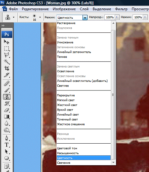Choose Точечный свет blend mode

point(84,119)
